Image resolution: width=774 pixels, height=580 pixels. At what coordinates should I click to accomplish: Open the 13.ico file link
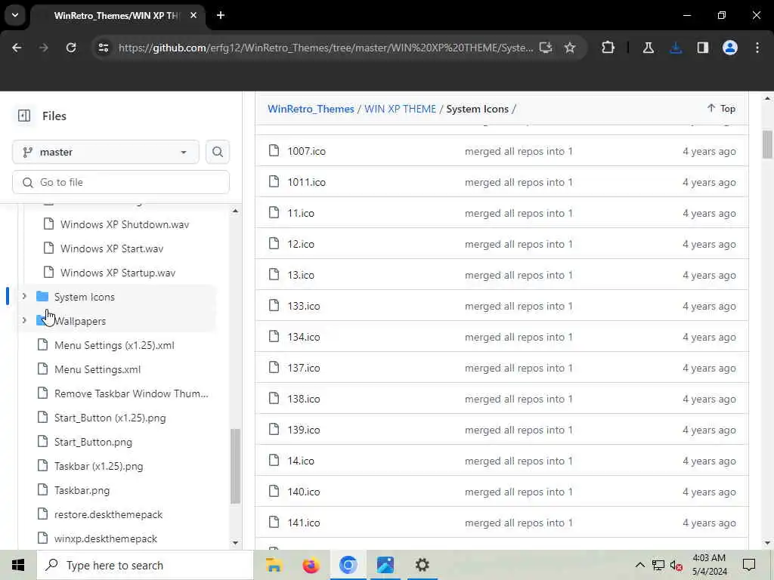click(x=301, y=275)
